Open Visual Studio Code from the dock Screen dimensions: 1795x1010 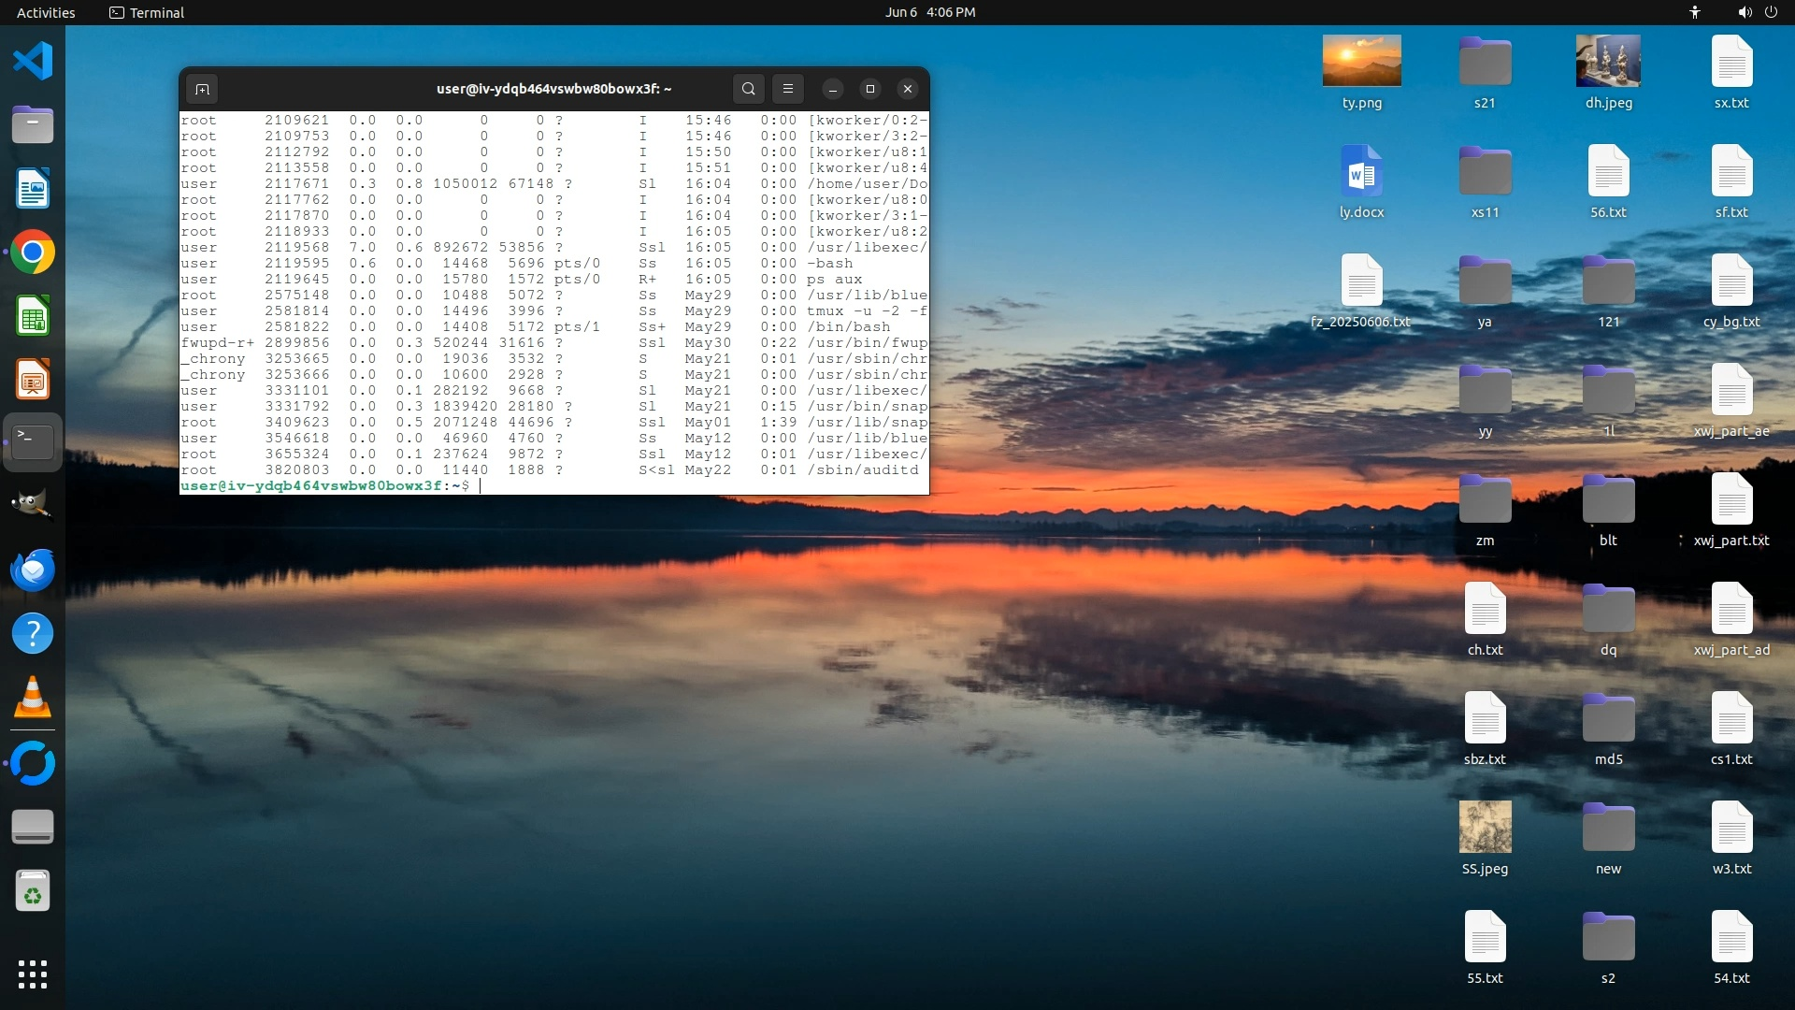click(33, 62)
